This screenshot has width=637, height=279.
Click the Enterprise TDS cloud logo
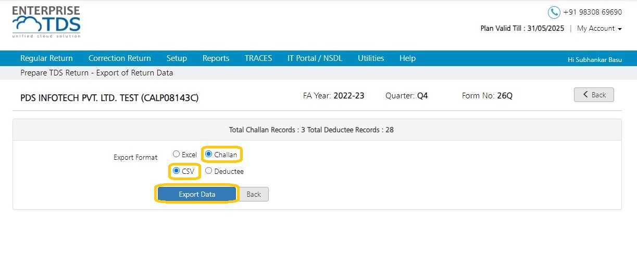coord(46,22)
